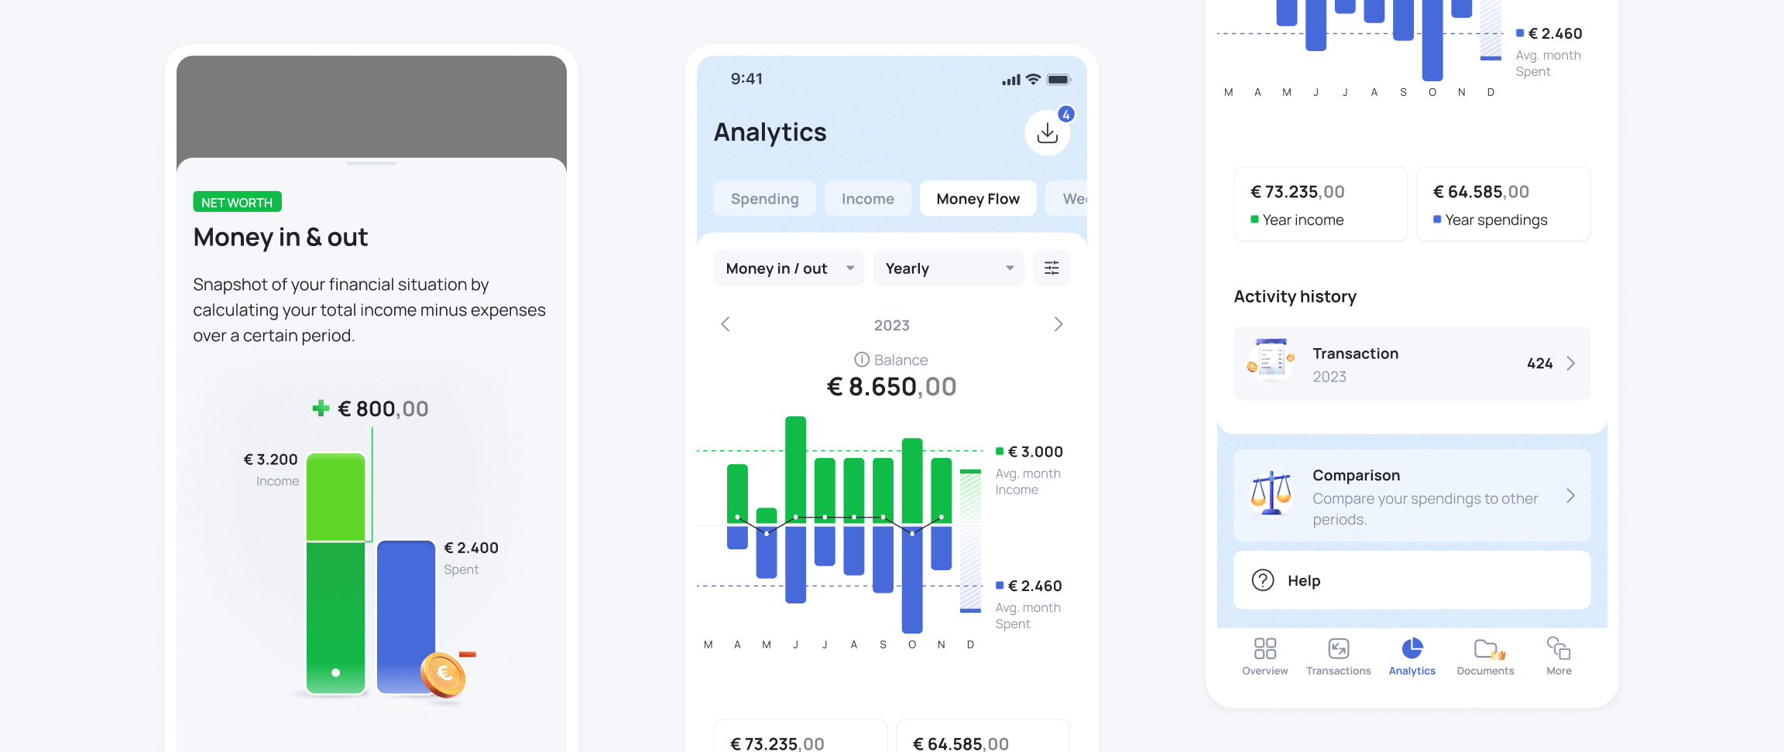Expand the Money in / out dropdown

(x=788, y=268)
